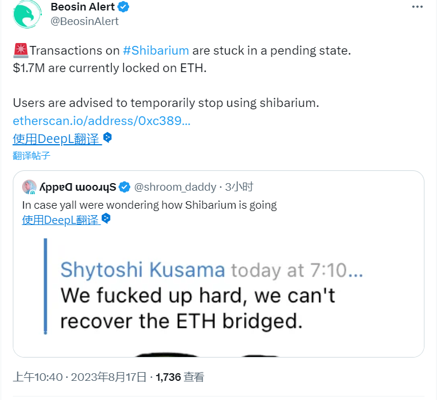Click the red siren emoji in the tweet

tap(20, 51)
